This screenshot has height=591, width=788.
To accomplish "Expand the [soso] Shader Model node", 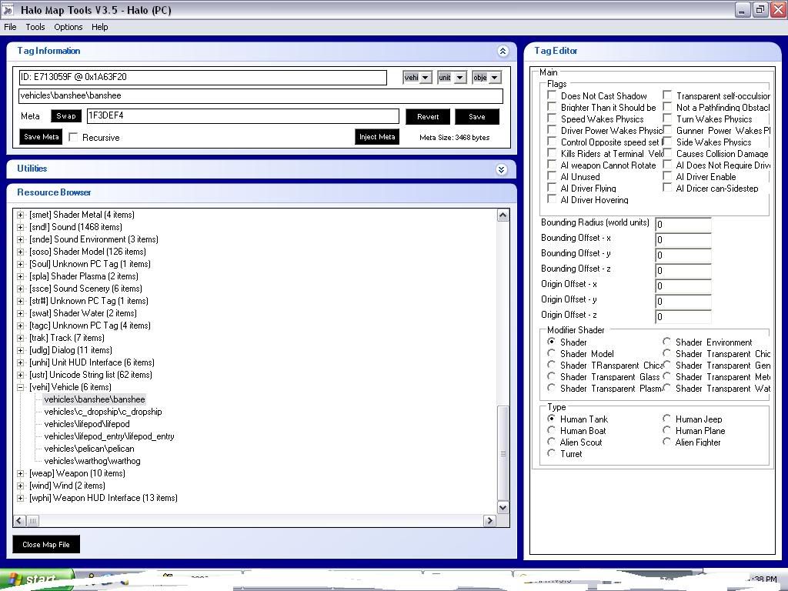I will (20, 252).
